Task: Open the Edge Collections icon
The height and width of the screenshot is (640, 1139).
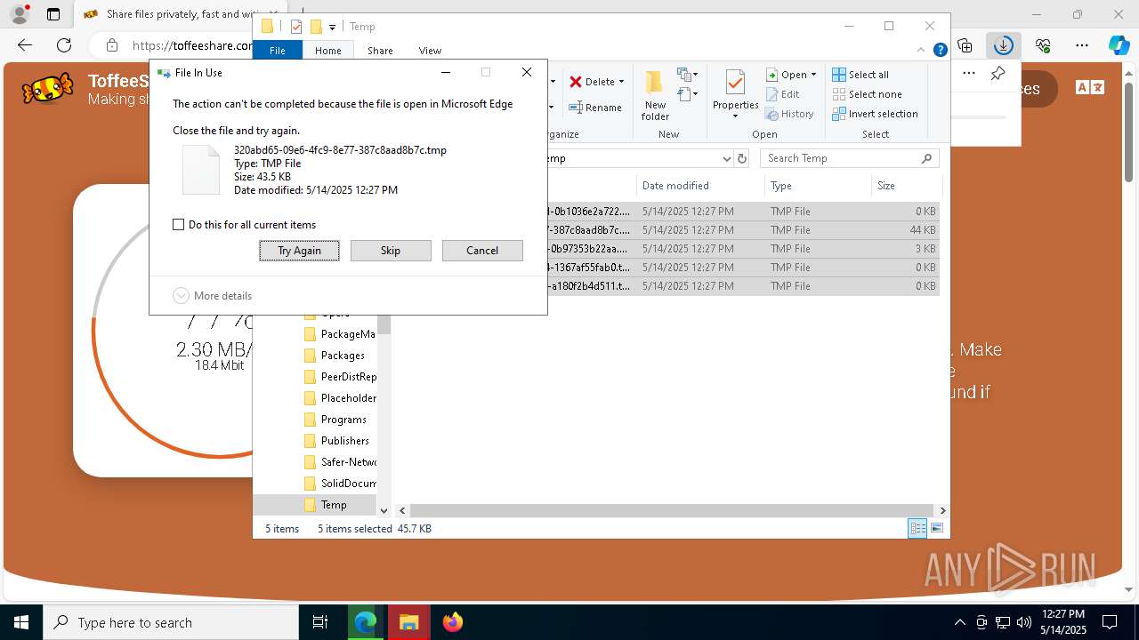Action: [965, 45]
